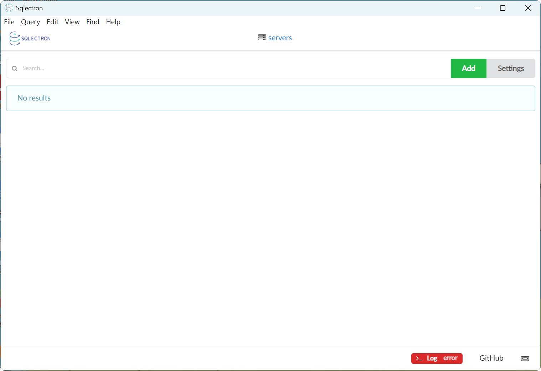Screen dimensions: 541x371
Task: Open the File menu
Action: 9,22
